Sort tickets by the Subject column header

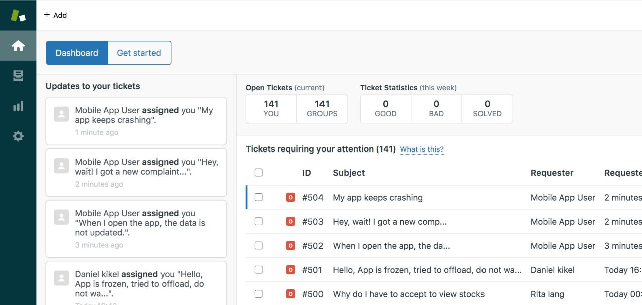349,173
